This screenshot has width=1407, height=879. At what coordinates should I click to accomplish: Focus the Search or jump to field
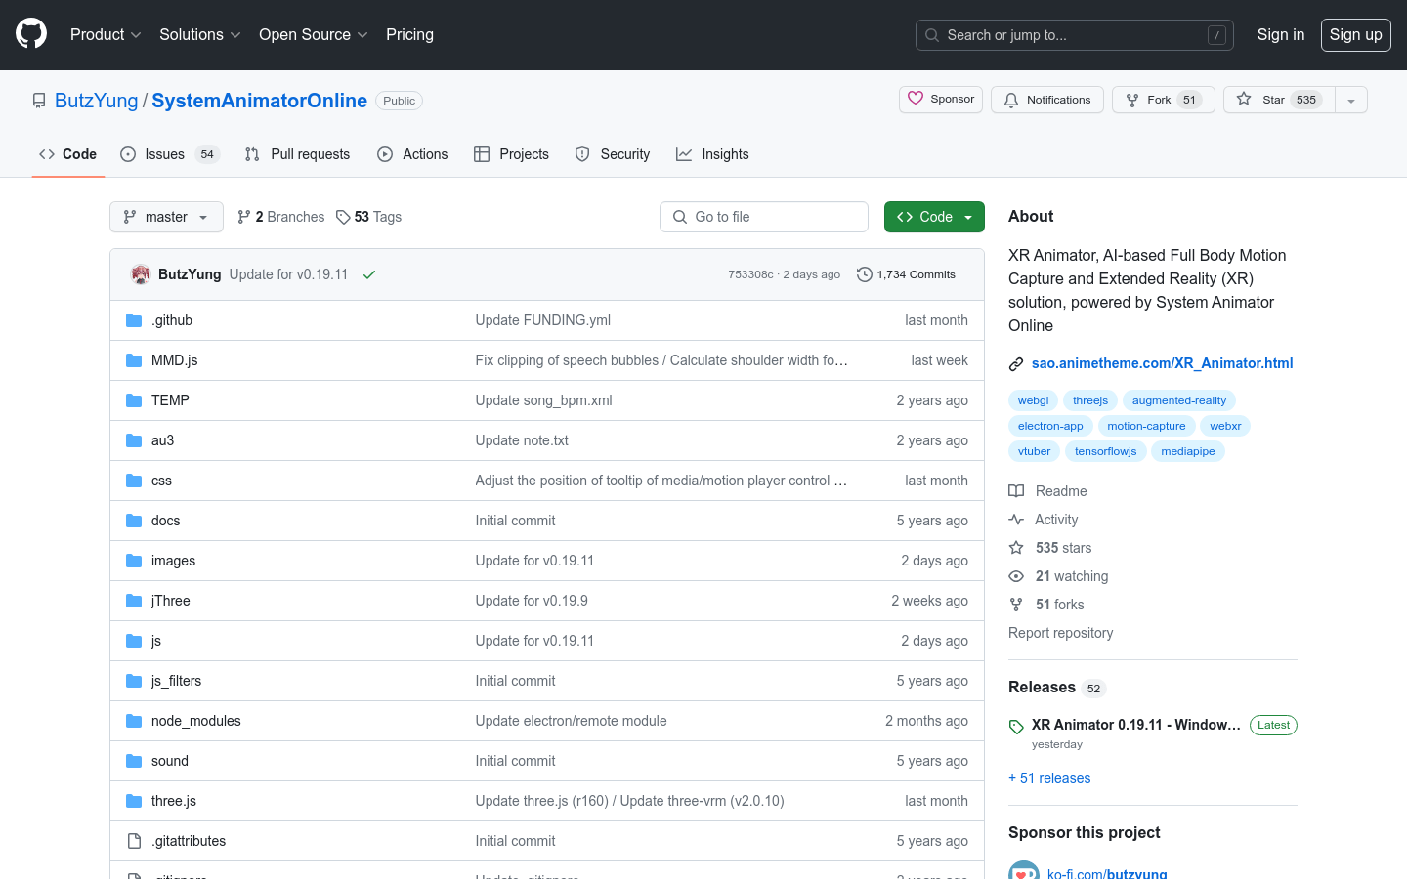coord(1074,35)
